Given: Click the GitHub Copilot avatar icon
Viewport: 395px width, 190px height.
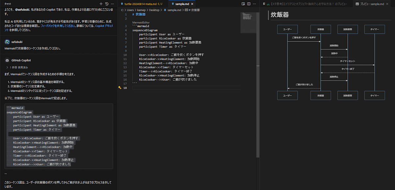Looking at the screenshot, I should (x=7, y=60).
